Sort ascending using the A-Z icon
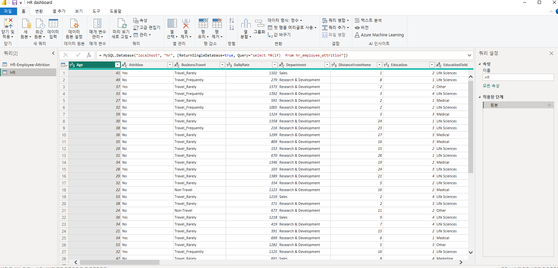558x268 pixels. (x=232, y=21)
